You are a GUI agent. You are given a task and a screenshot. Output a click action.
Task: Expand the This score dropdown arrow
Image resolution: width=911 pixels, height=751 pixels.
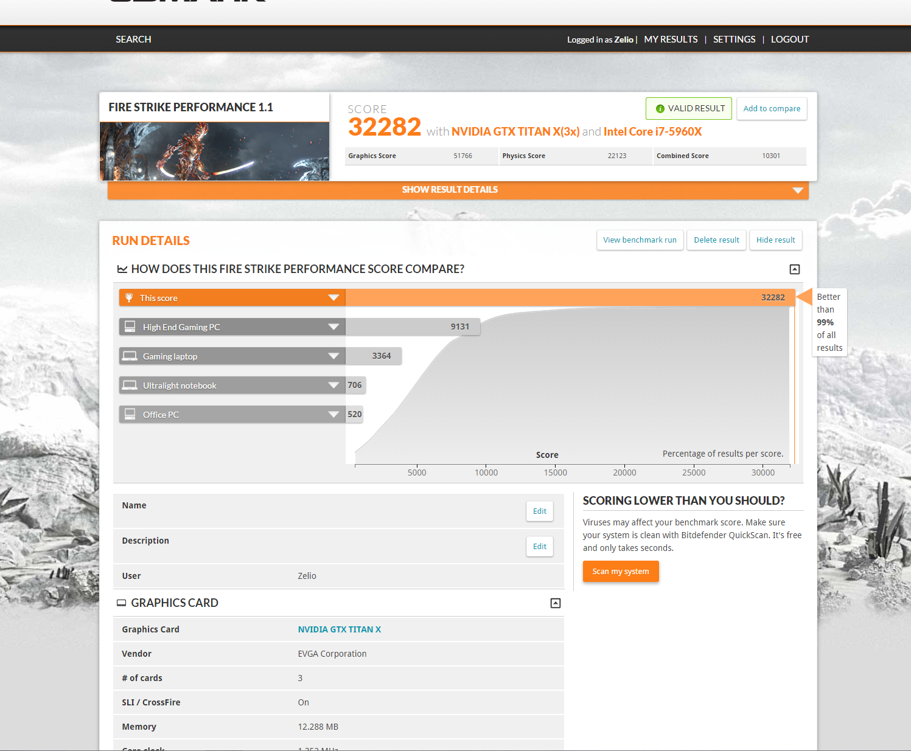[333, 297]
